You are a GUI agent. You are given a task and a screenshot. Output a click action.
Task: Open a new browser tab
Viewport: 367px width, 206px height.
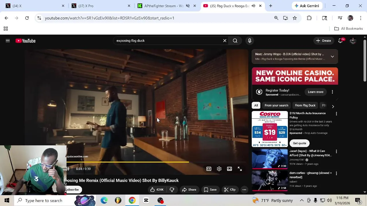[x=271, y=6]
